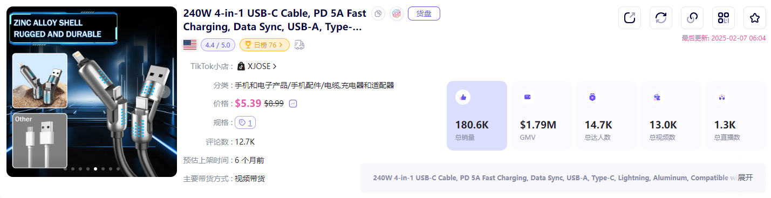Select the GMV $1.79M stat card
The image size is (771, 198).
pyautogui.click(x=542, y=115)
